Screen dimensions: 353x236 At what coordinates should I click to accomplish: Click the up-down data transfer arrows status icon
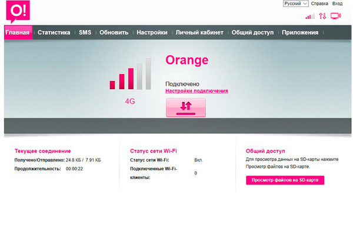tap(322, 16)
